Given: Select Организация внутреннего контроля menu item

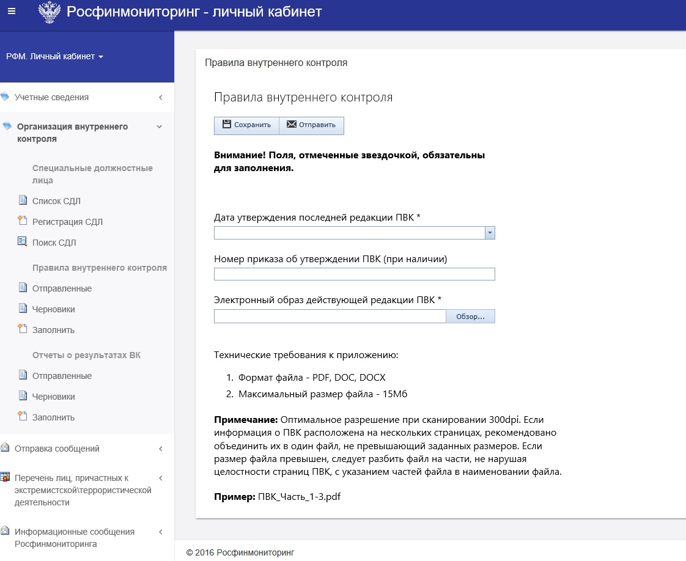Looking at the screenshot, I should click(x=72, y=133).
